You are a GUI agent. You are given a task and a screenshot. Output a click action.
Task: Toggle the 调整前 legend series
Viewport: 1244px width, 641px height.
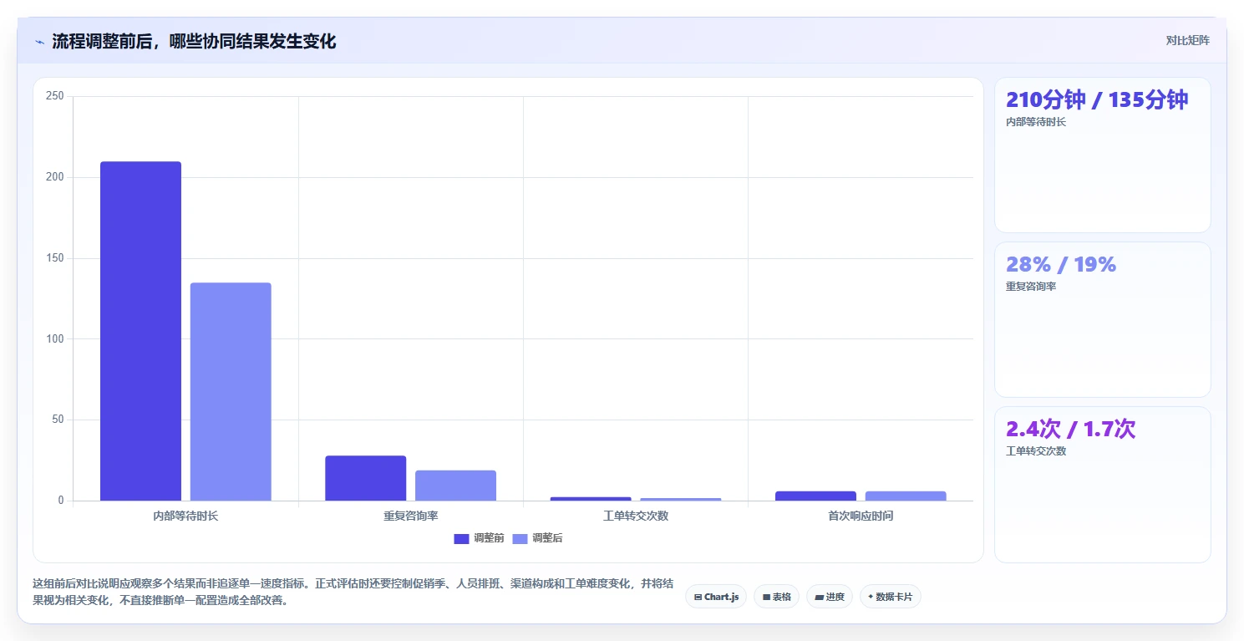pyautogui.click(x=479, y=538)
